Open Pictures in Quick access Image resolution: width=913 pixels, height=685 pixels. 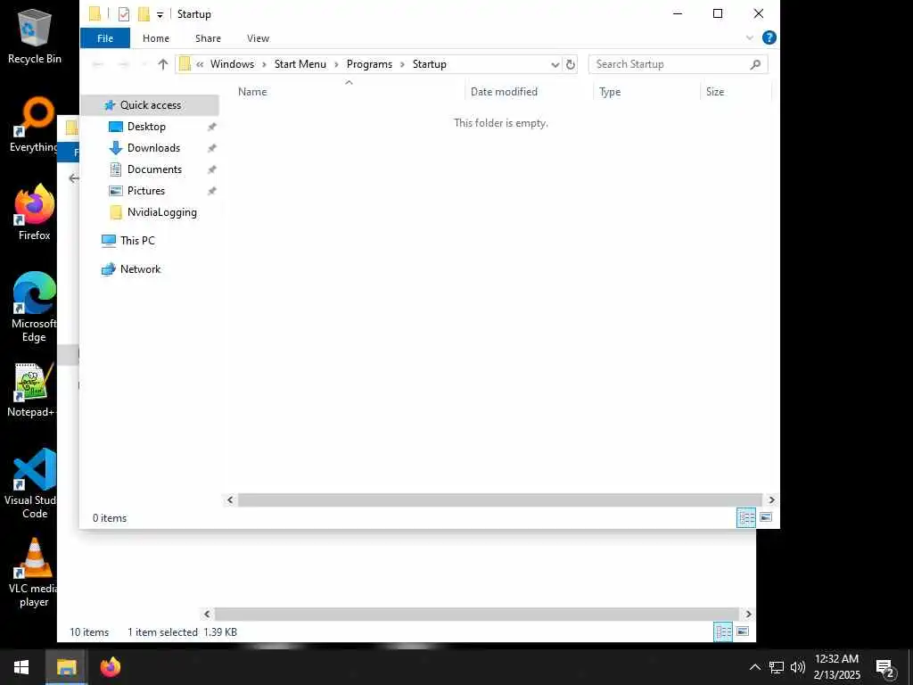[x=145, y=191]
